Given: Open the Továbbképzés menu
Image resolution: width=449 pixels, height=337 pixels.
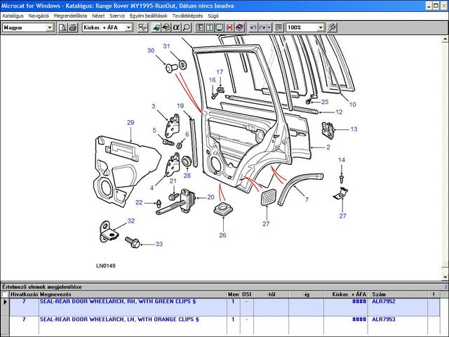Looking at the screenshot, I should [x=187, y=15].
